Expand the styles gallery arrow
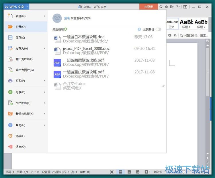The height and width of the screenshot is (178, 215). [210, 25]
